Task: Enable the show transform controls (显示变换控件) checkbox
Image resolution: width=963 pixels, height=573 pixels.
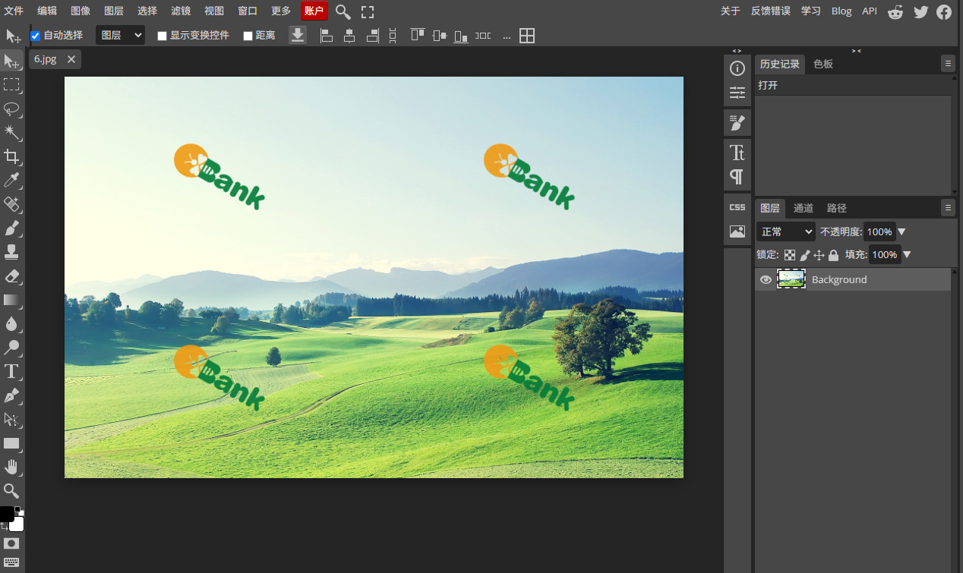Action: pos(162,36)
